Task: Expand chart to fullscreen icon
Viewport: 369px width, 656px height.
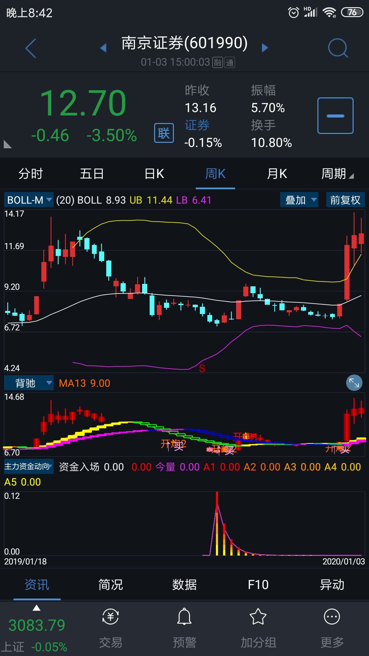Action: click(x=354, y=383)
